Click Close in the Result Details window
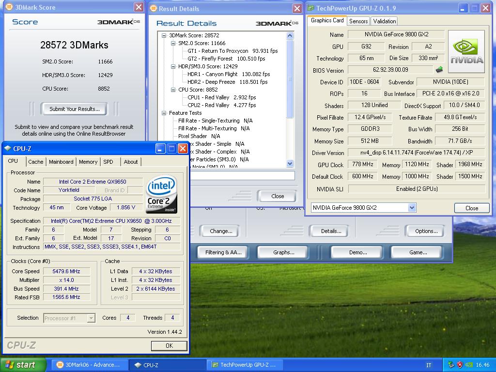The image size is (496, 372). tap(278, 196)
